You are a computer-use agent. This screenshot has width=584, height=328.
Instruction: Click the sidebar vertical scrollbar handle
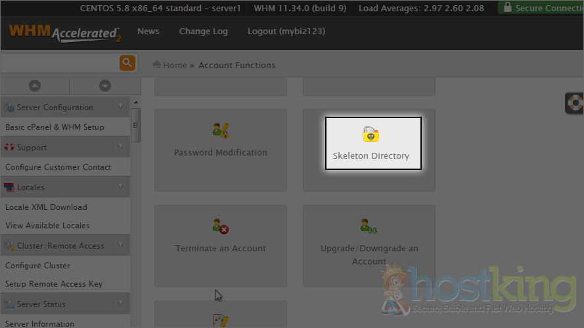click(135, 125)
